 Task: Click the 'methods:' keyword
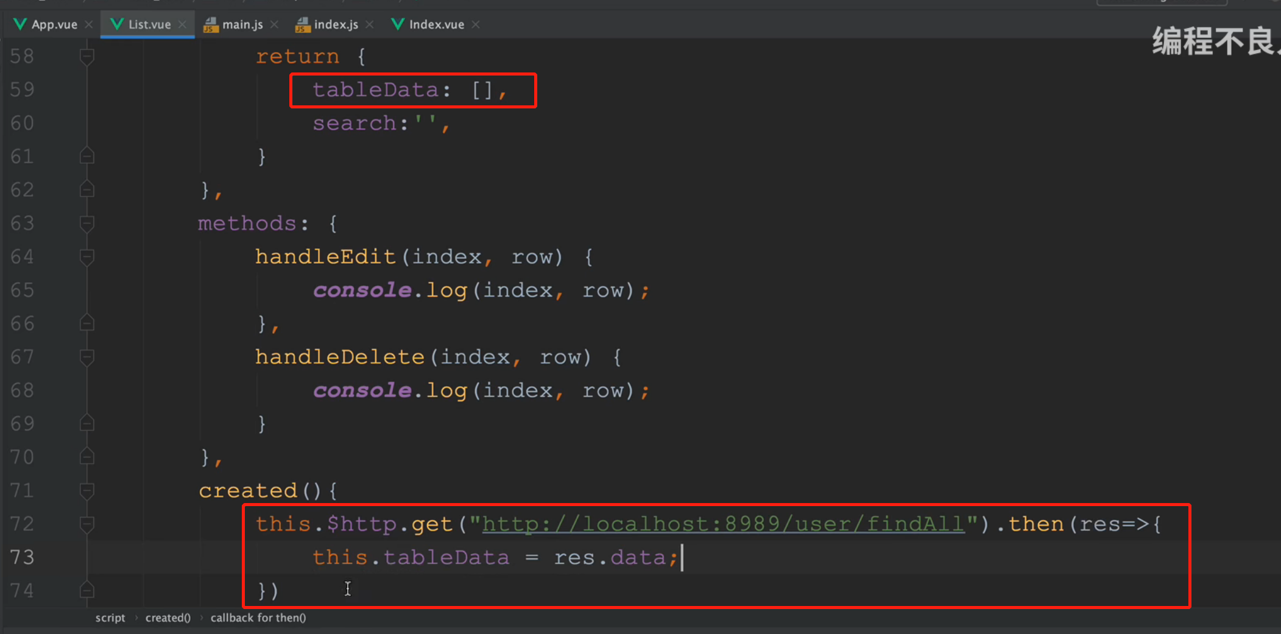point(253,224)
